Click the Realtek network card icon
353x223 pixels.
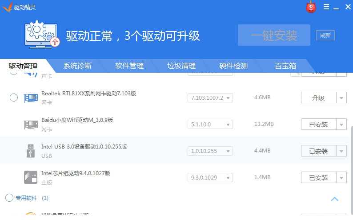31,98
